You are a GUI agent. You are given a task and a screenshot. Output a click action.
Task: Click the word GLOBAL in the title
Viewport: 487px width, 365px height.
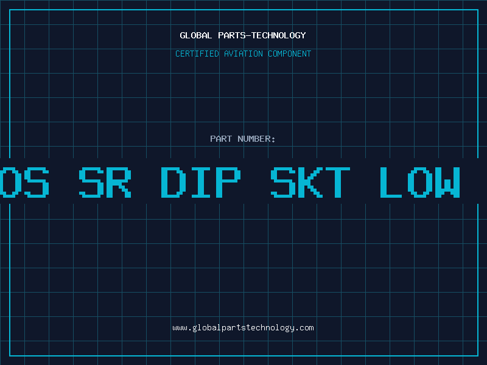click(195, 35)
